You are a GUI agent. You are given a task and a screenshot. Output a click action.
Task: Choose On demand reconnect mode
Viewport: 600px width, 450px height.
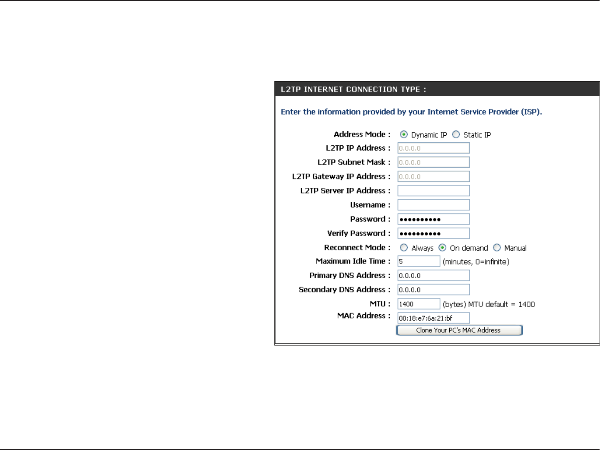442,248
